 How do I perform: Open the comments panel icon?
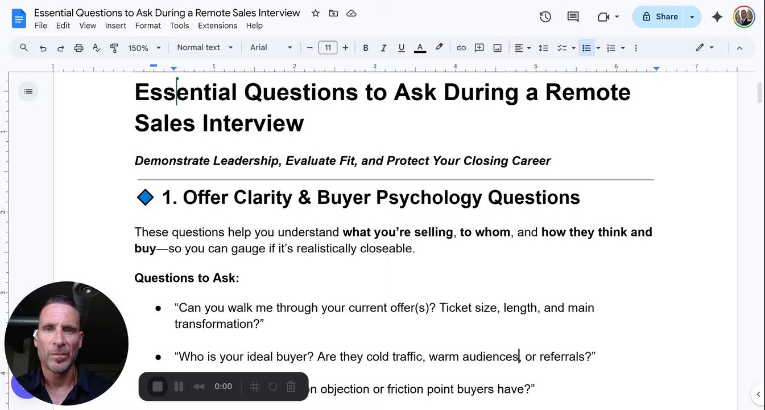point(573,17)
